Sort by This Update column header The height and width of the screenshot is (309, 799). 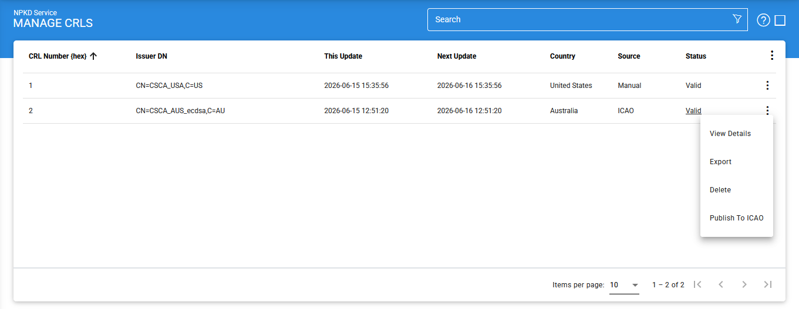point(343,56)
